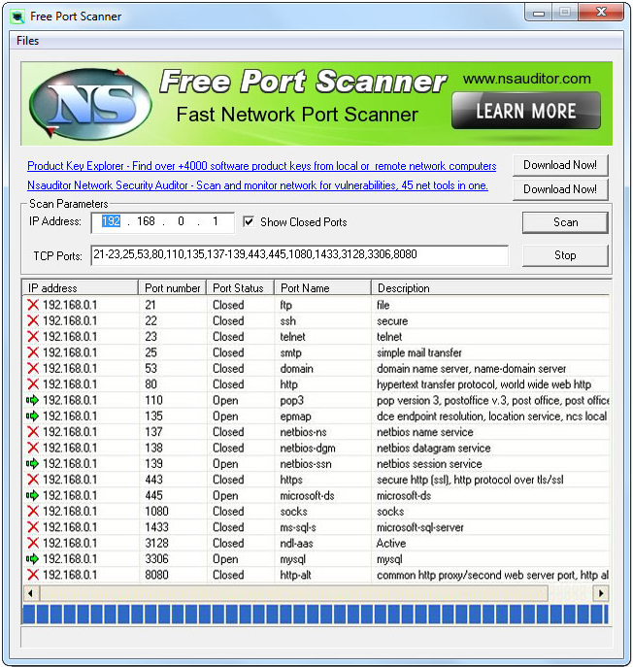Click the closed-port X icon for port 137

pos(33,432)
